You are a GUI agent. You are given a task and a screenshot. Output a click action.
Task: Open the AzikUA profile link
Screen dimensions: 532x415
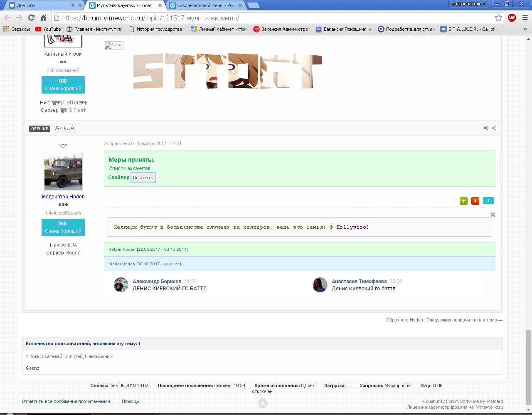(x=65, y=128)
